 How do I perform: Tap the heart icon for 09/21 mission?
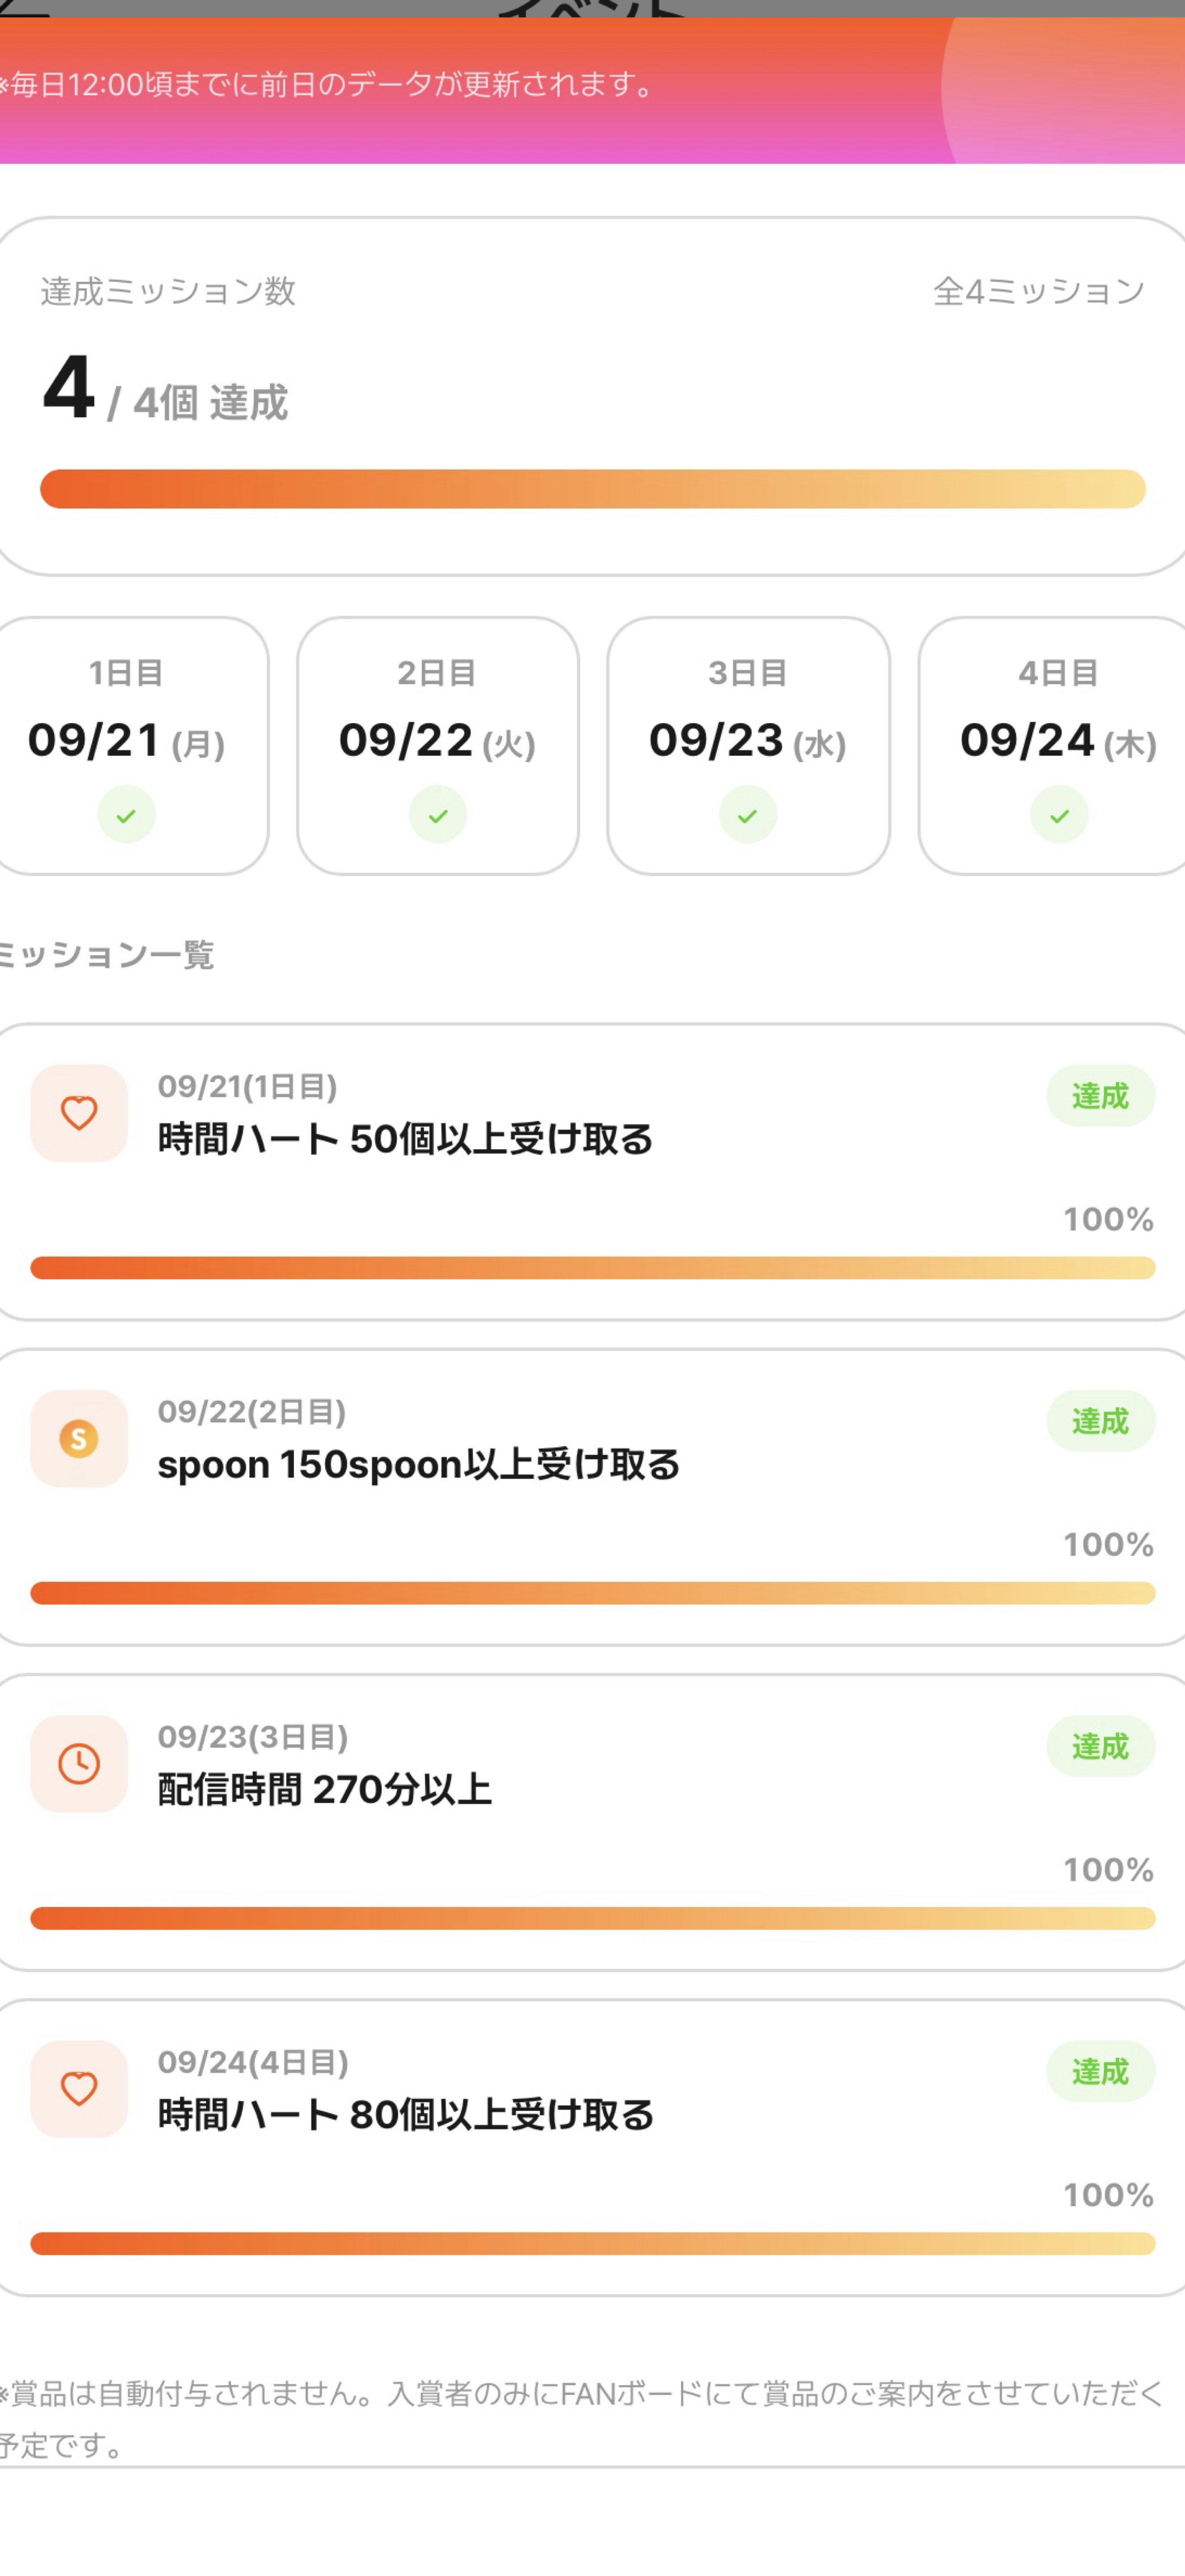click(x=79, y=1113)
